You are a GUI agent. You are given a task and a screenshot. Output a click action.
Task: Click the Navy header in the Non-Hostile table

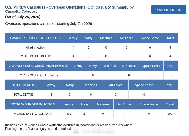[x=93, y=66]
